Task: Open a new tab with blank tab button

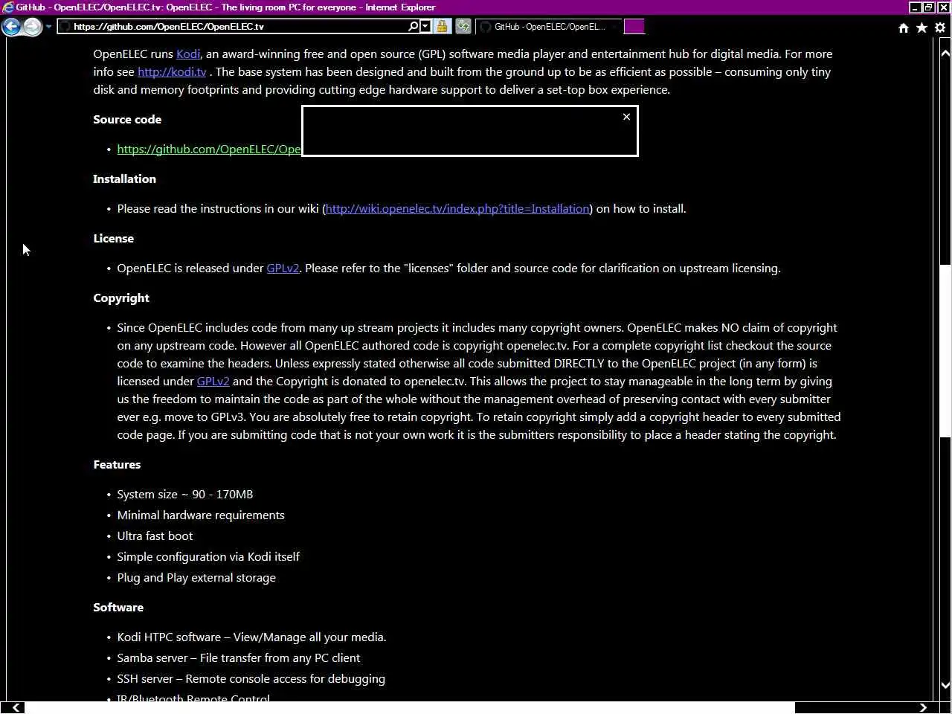Action: pos(634,26)
